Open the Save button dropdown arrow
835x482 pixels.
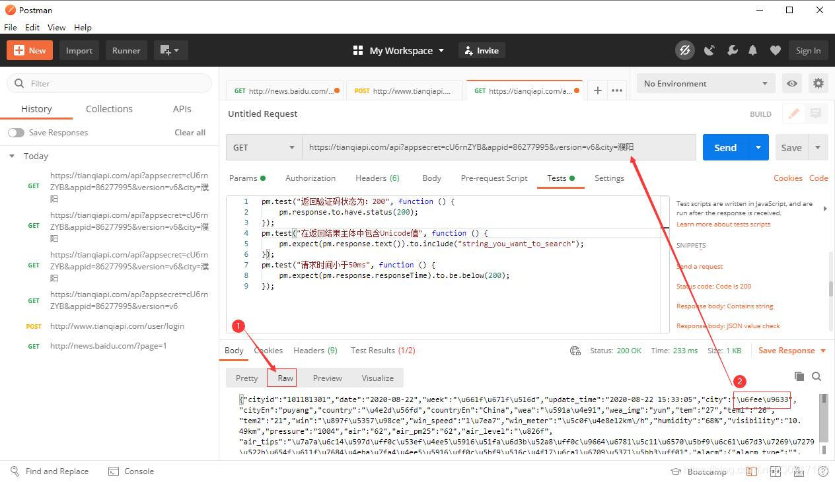[x=818, y=147]
